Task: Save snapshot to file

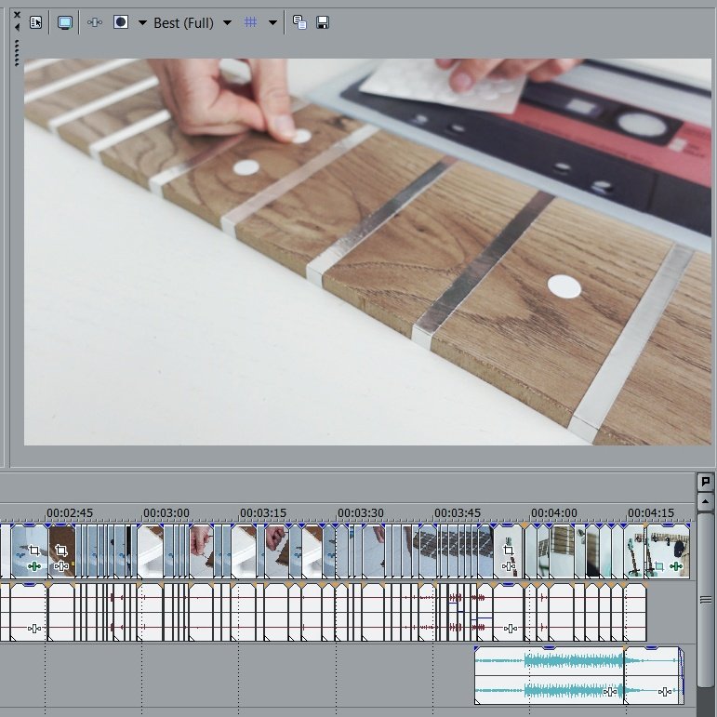Action: tap(323, 22)
